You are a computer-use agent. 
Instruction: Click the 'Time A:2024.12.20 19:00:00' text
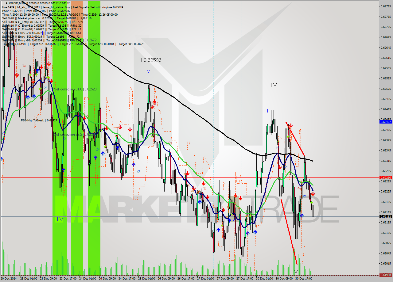[20, 14]
